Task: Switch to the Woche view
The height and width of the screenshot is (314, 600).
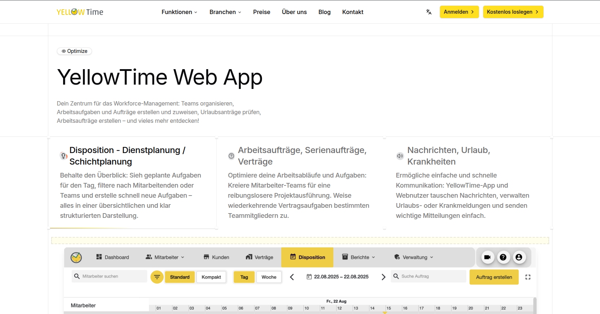Action: coord(269,277)
